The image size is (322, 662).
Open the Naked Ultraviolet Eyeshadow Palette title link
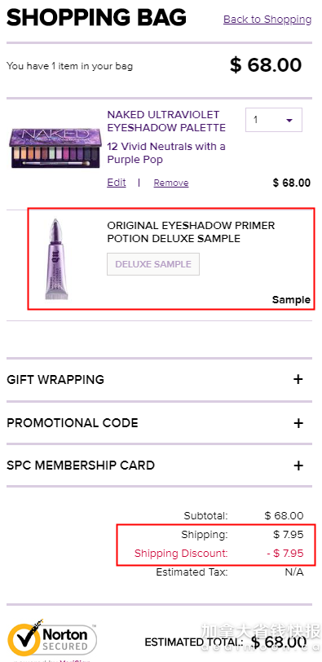pos(166,121)
